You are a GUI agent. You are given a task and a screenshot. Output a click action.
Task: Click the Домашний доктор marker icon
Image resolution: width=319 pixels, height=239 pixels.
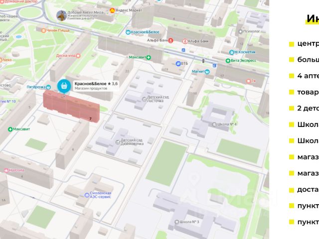[x=2, y=2]
